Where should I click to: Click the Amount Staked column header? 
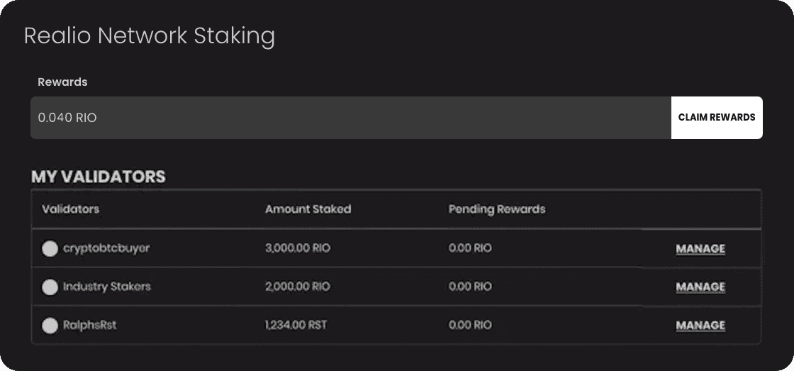pos(308,209)
